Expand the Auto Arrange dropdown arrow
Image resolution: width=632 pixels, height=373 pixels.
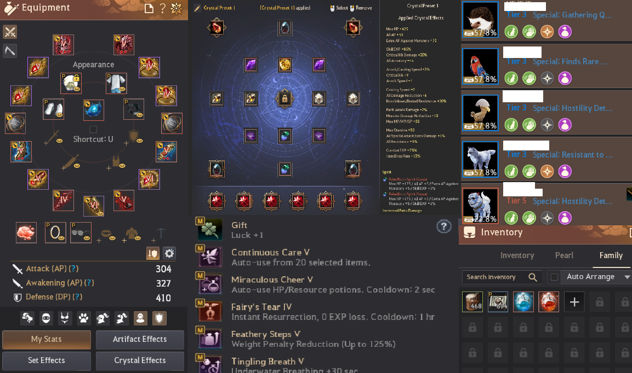pos(627,277)
